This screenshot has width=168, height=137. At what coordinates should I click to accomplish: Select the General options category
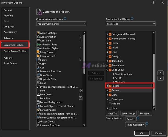[x=8, y=10]
